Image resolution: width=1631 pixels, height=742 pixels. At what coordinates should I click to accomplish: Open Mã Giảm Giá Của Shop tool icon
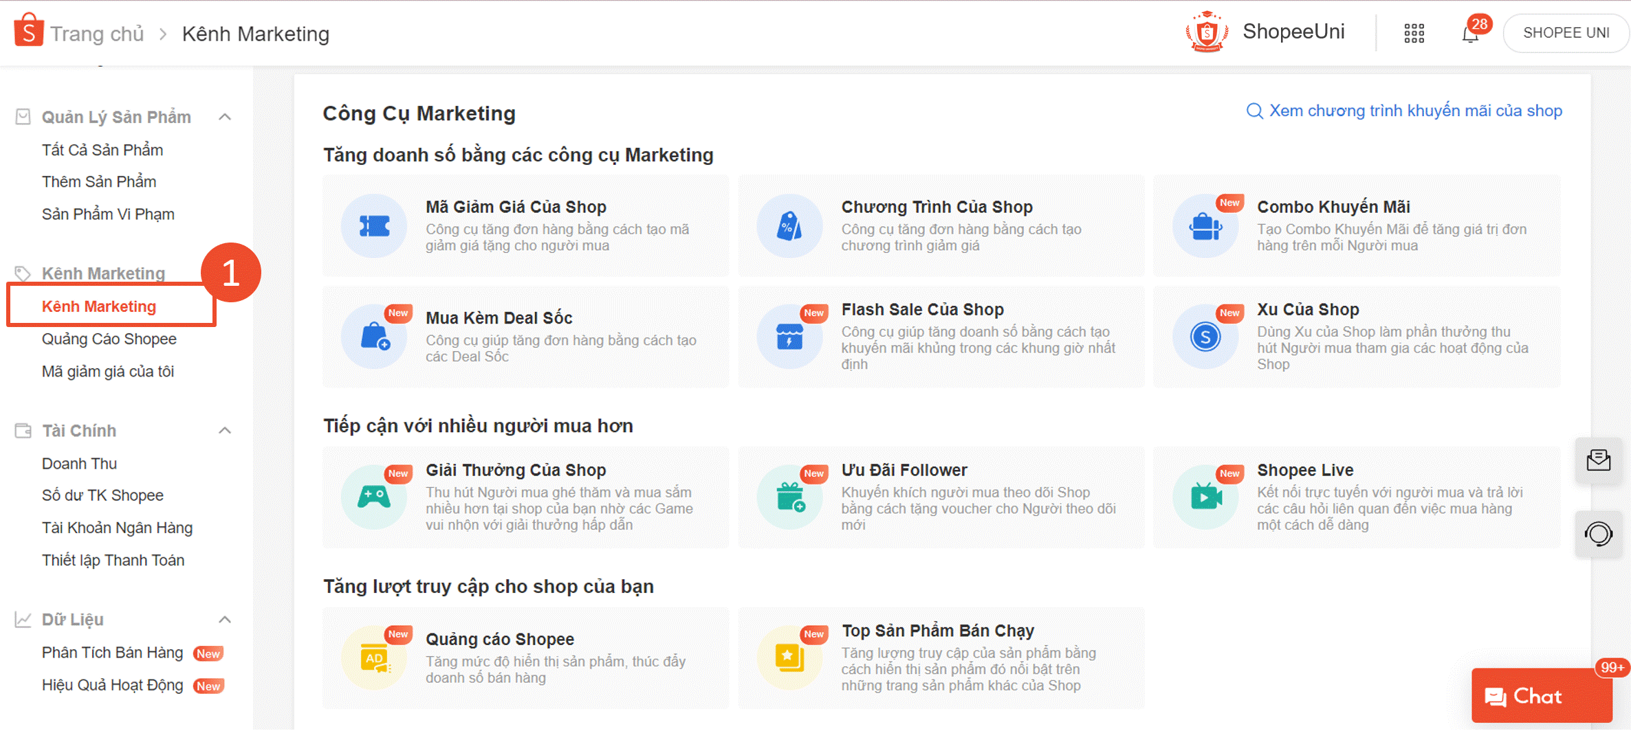pyautogui.click(x=373, y=226)
